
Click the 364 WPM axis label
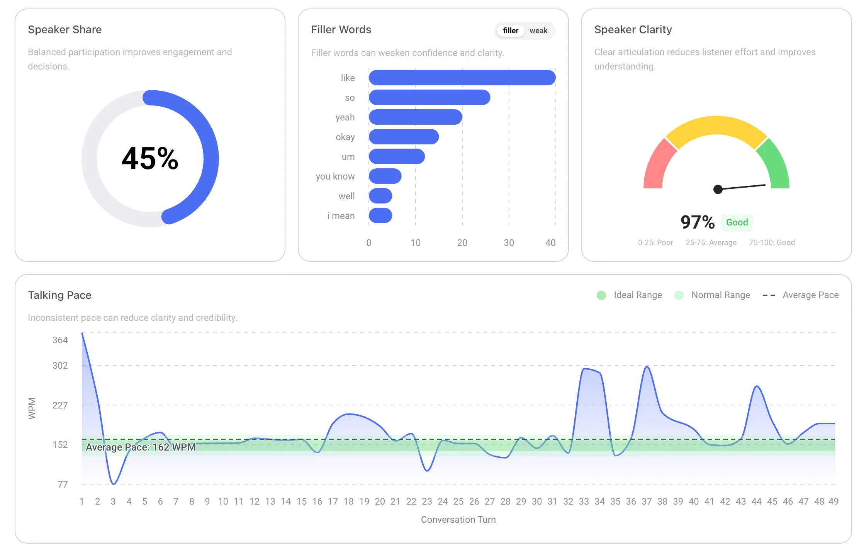point(60,340)
